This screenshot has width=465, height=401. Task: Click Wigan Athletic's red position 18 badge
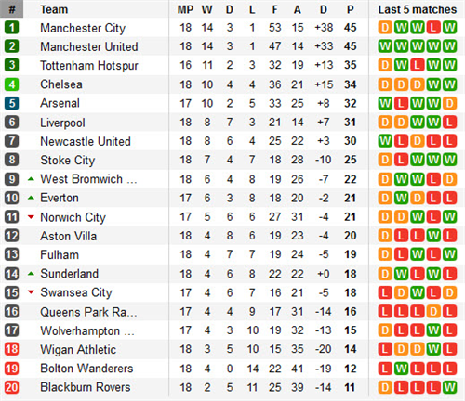point(11,349)
